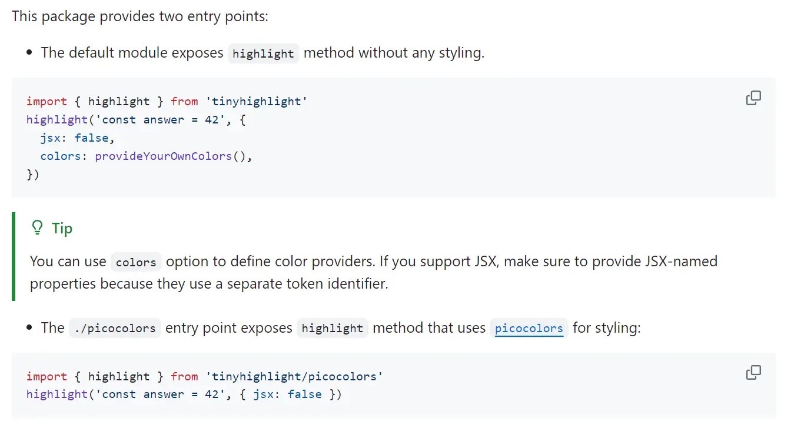The image size is (791, 425).
Task: Click the 'jsx: false,' line in first code block
Action: tap(77, 138)
